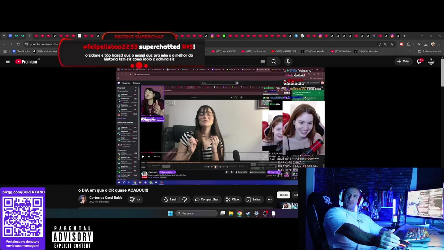Click the main YouTube video player
This screenshot has width=444, height=250.
220,126
